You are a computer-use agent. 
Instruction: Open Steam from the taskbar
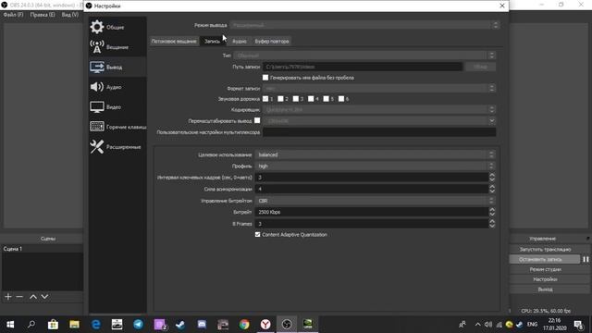[x=180, y=325]
